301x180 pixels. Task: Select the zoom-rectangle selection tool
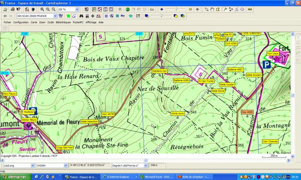coord(206,9)
